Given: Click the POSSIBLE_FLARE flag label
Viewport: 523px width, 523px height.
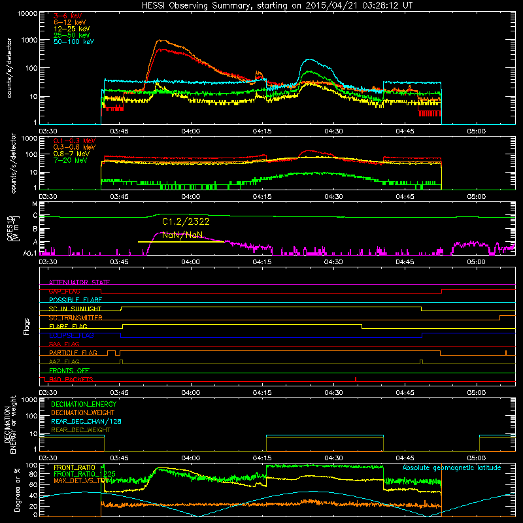Looking at the screenshot, I should (75, 300).
